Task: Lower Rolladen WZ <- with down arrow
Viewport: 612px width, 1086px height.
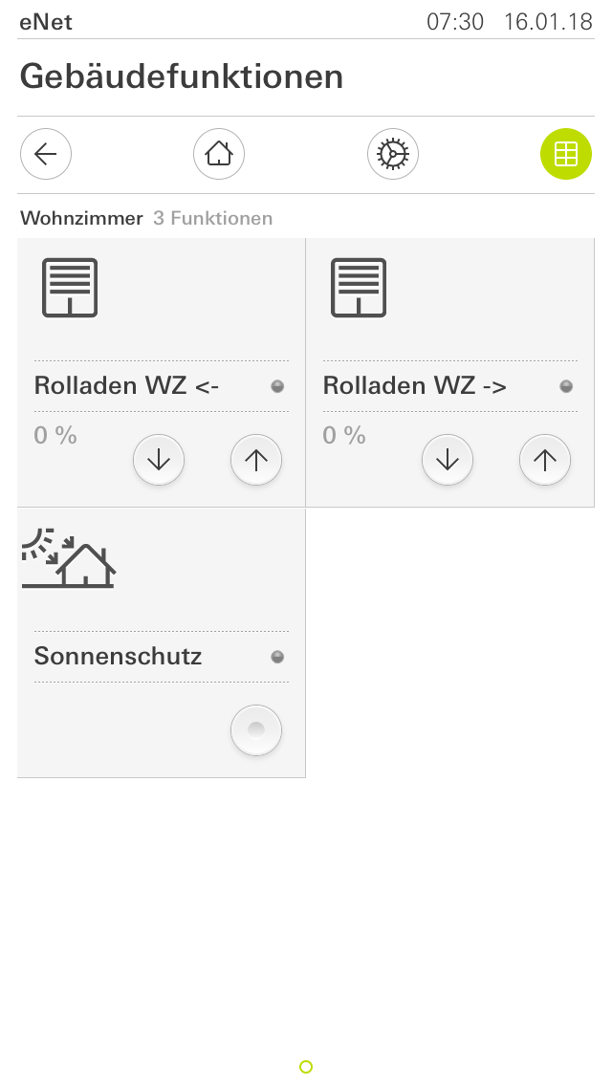Action: (x=159, y=460)
